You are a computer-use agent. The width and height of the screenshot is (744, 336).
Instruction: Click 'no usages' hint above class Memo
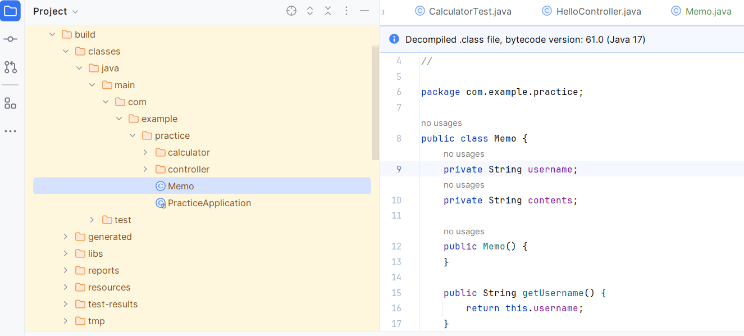441,123
